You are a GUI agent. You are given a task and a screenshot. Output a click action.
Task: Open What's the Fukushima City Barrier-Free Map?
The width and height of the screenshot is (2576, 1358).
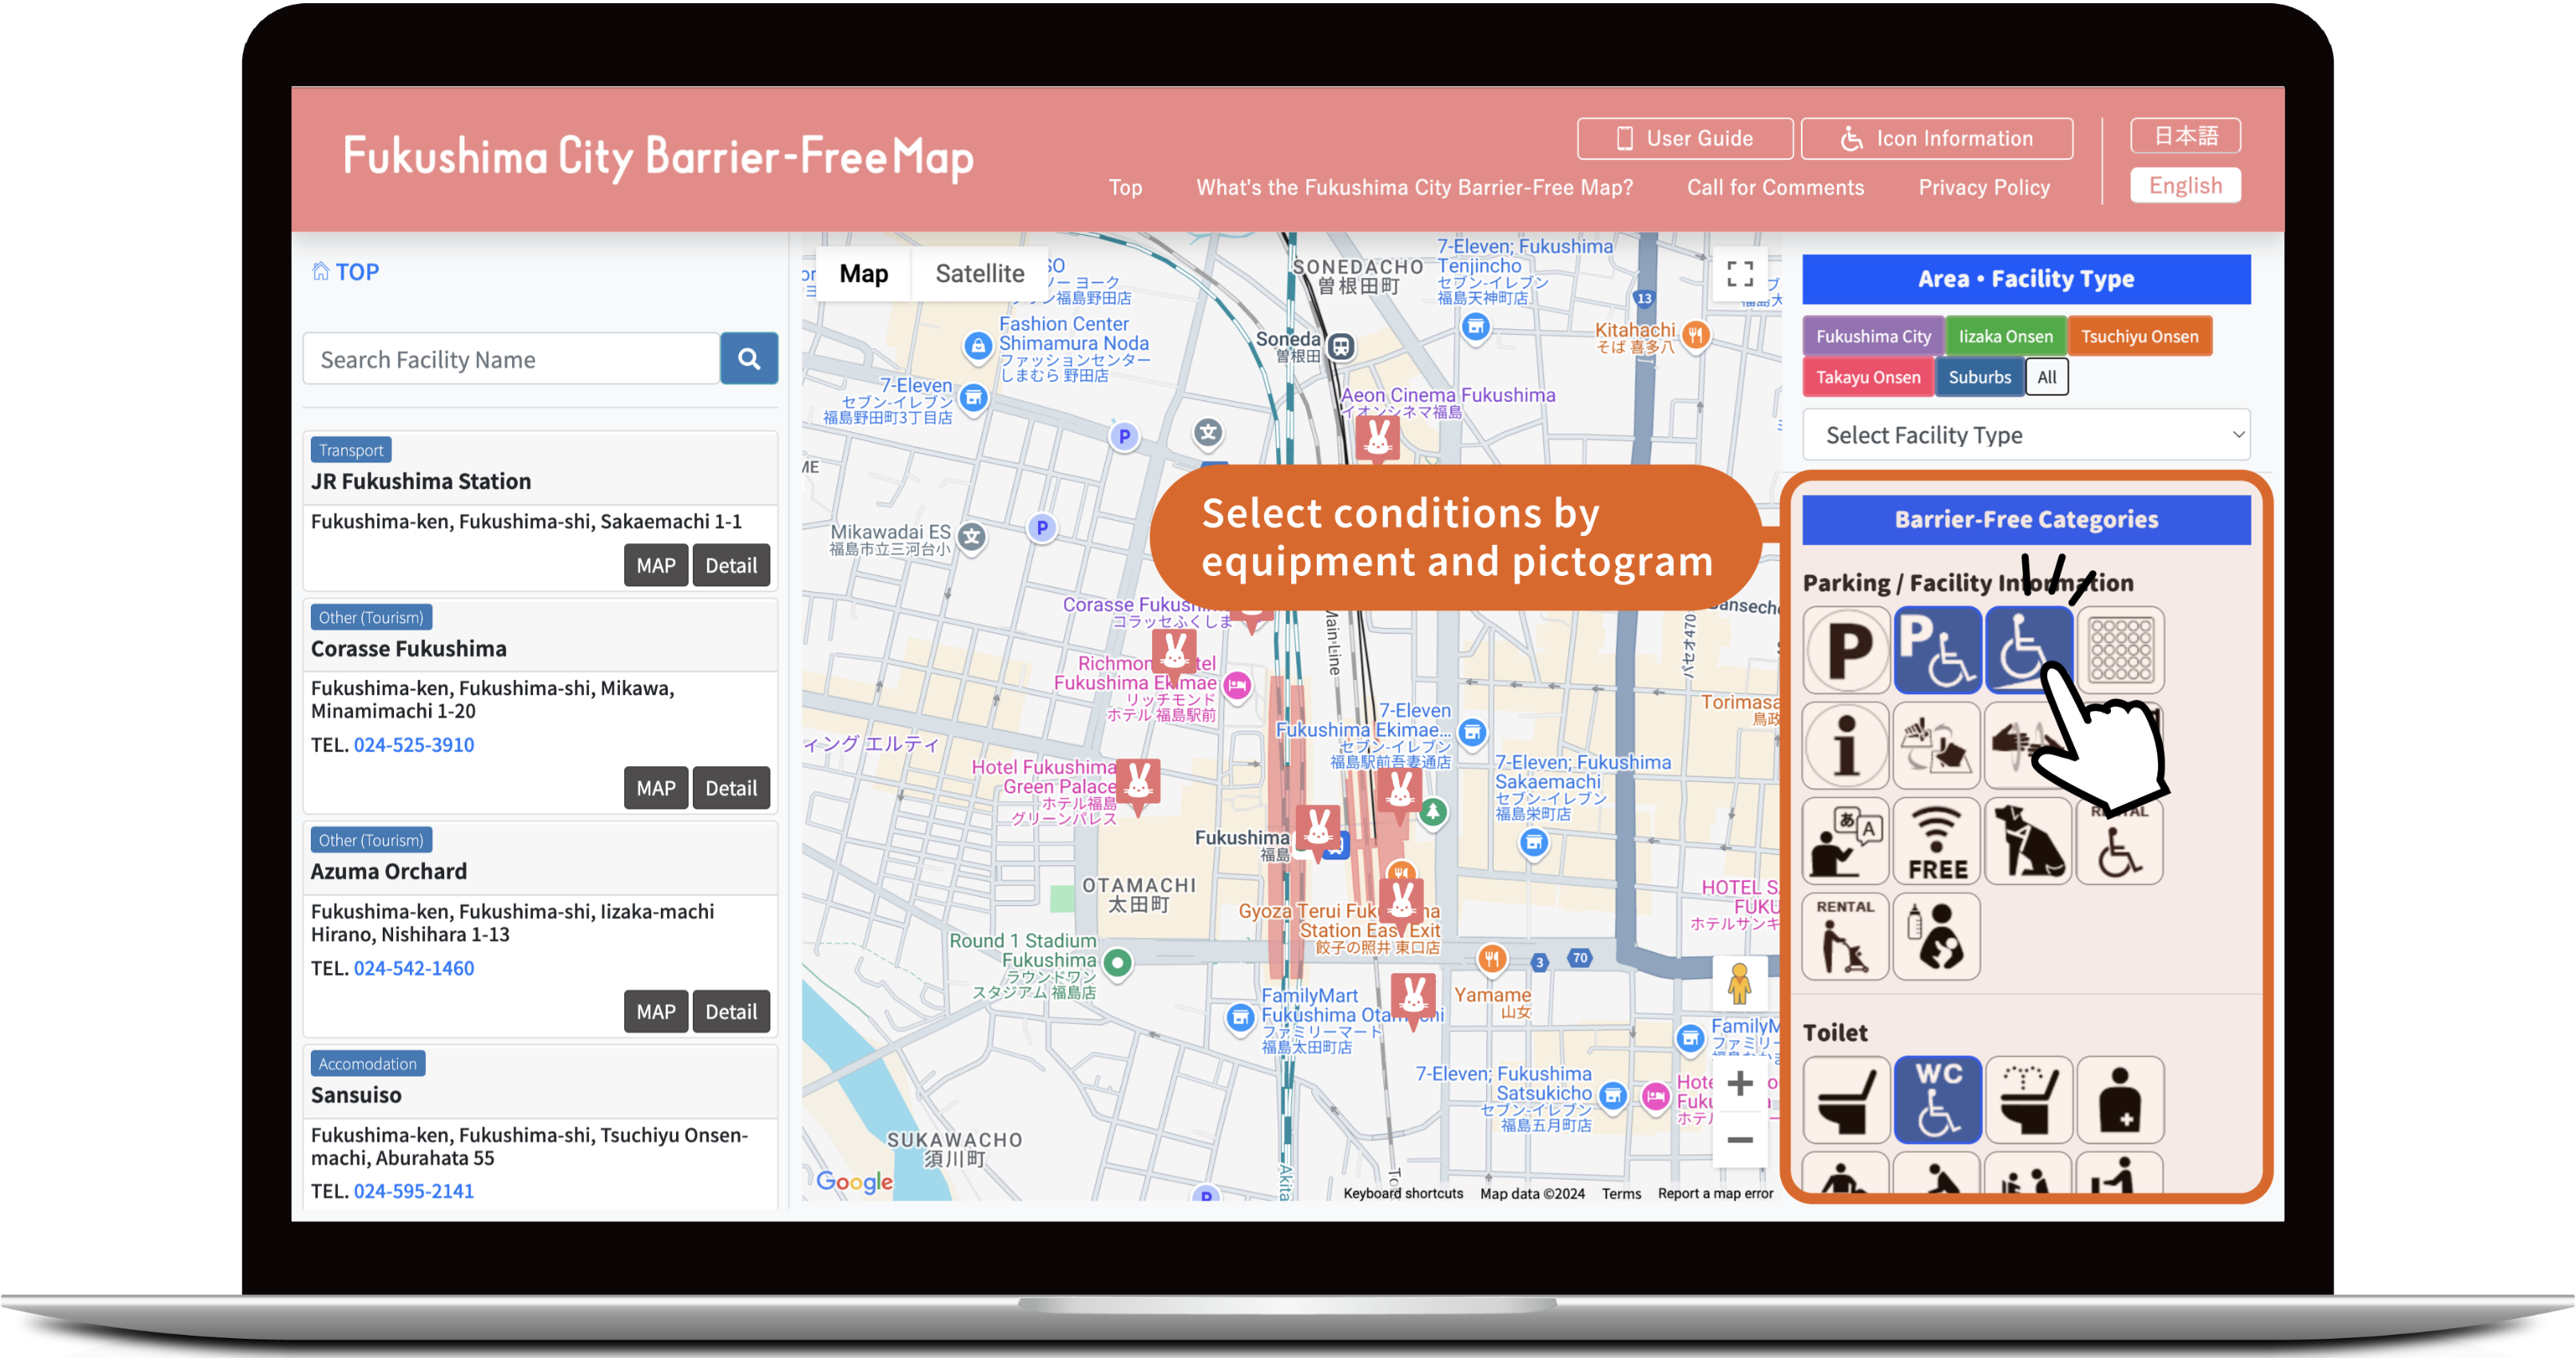pos(1414,187)
